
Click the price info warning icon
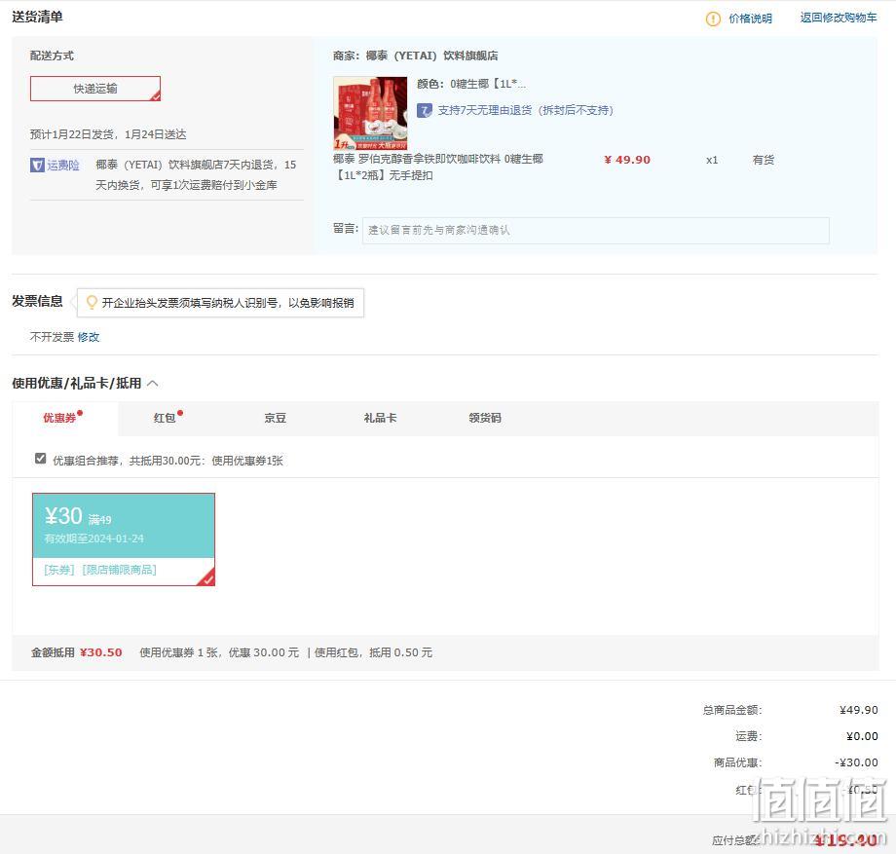click(x=713, y=19)
